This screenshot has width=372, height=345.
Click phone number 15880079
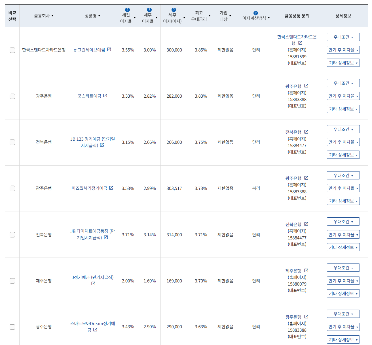click(297, 284)
